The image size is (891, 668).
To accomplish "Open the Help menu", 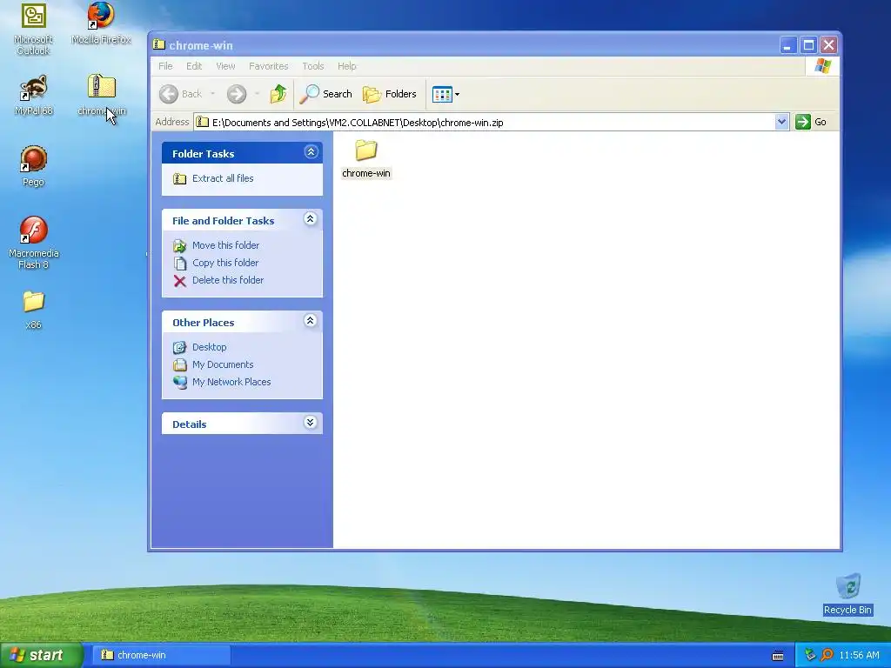I will click(346, 66).
